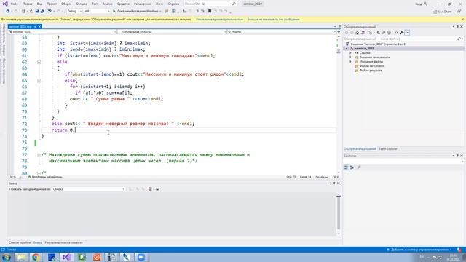Viewport: 466px width, 262px height.
Task: Expand the Исходные файлы folder node
Action: tap(350, 62)
